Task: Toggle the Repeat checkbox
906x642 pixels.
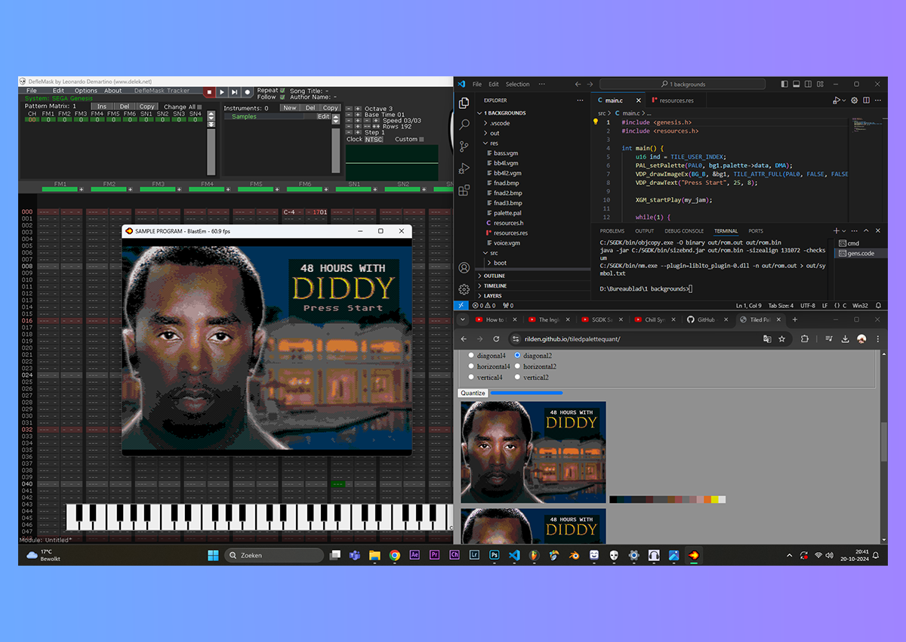Action: (x=282, y=90)
